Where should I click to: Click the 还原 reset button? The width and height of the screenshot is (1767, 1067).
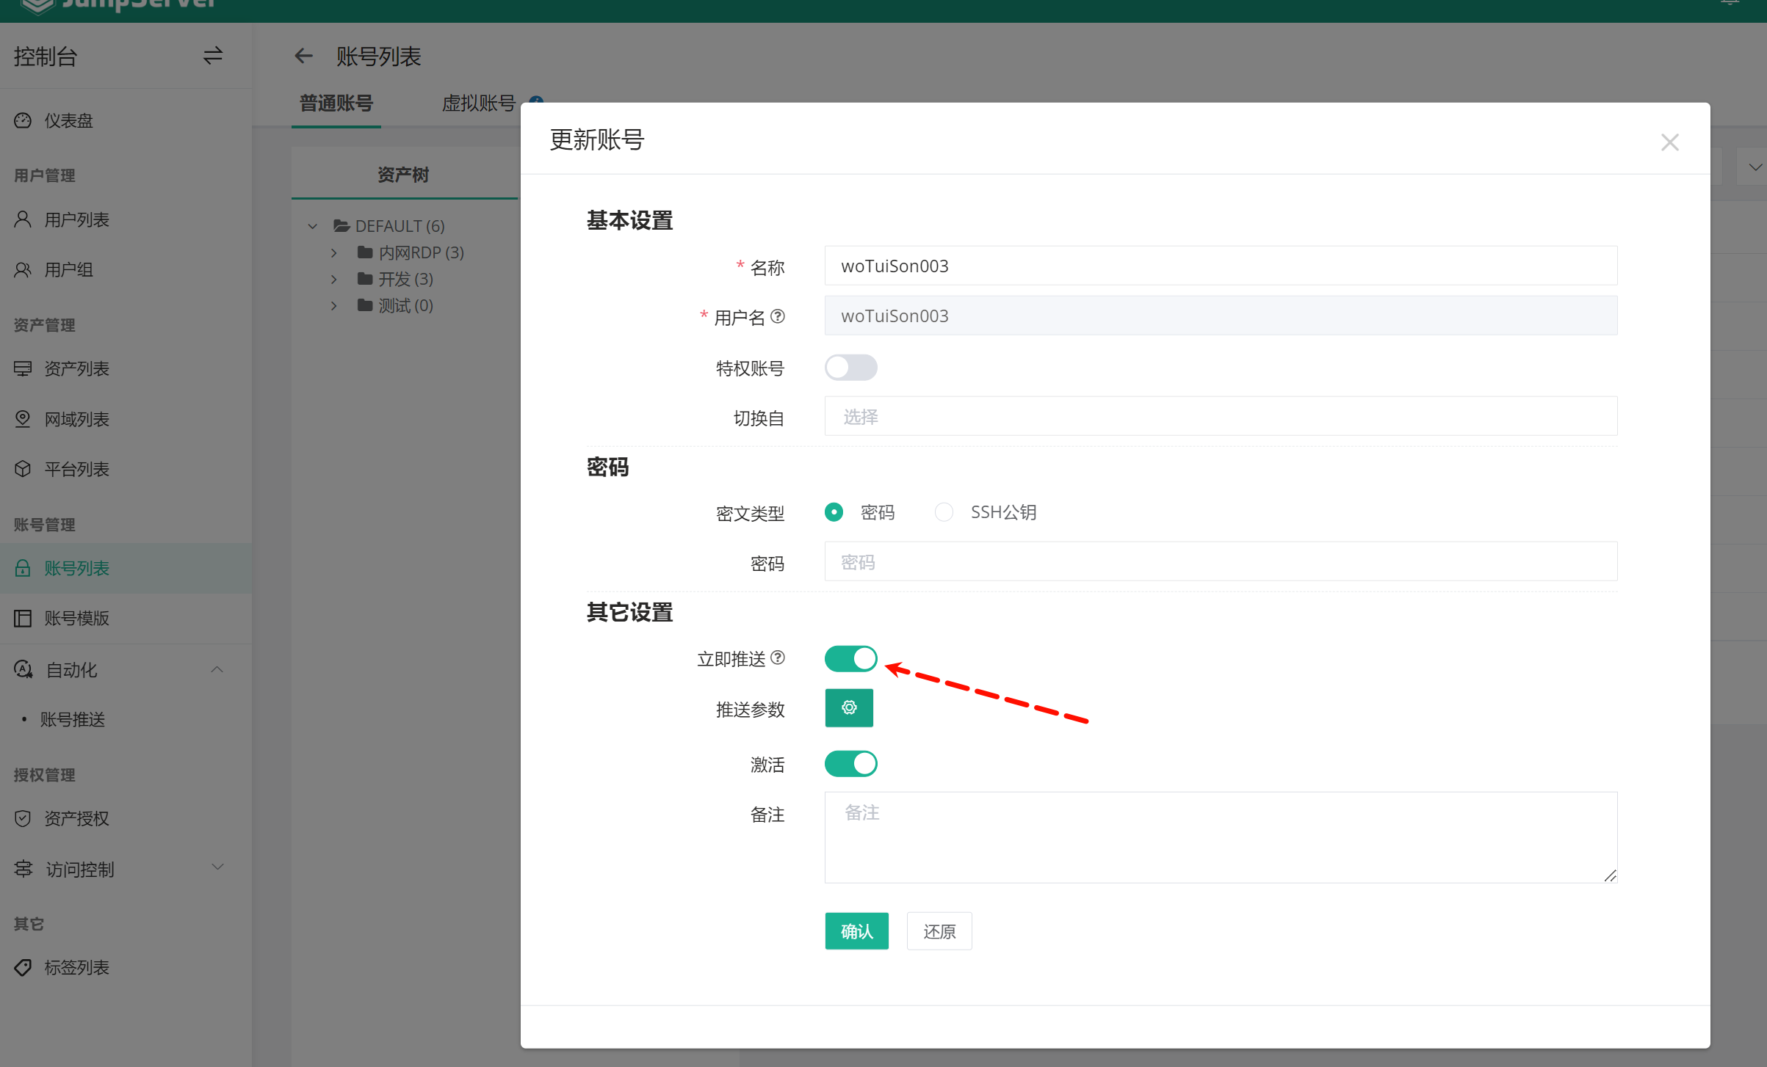pos(939,931)
